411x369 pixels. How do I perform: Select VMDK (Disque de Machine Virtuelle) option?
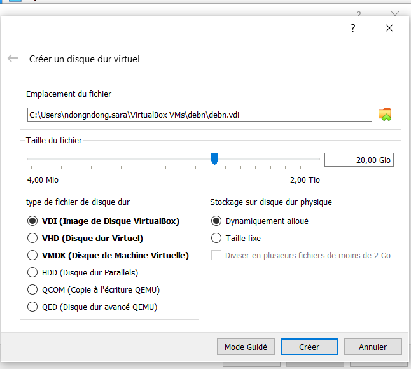coord(108,255)
